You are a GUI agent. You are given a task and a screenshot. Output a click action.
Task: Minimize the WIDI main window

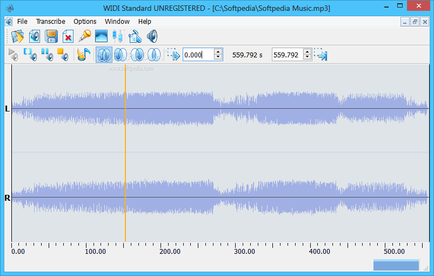pyautogui.click(x=386, y=6)
